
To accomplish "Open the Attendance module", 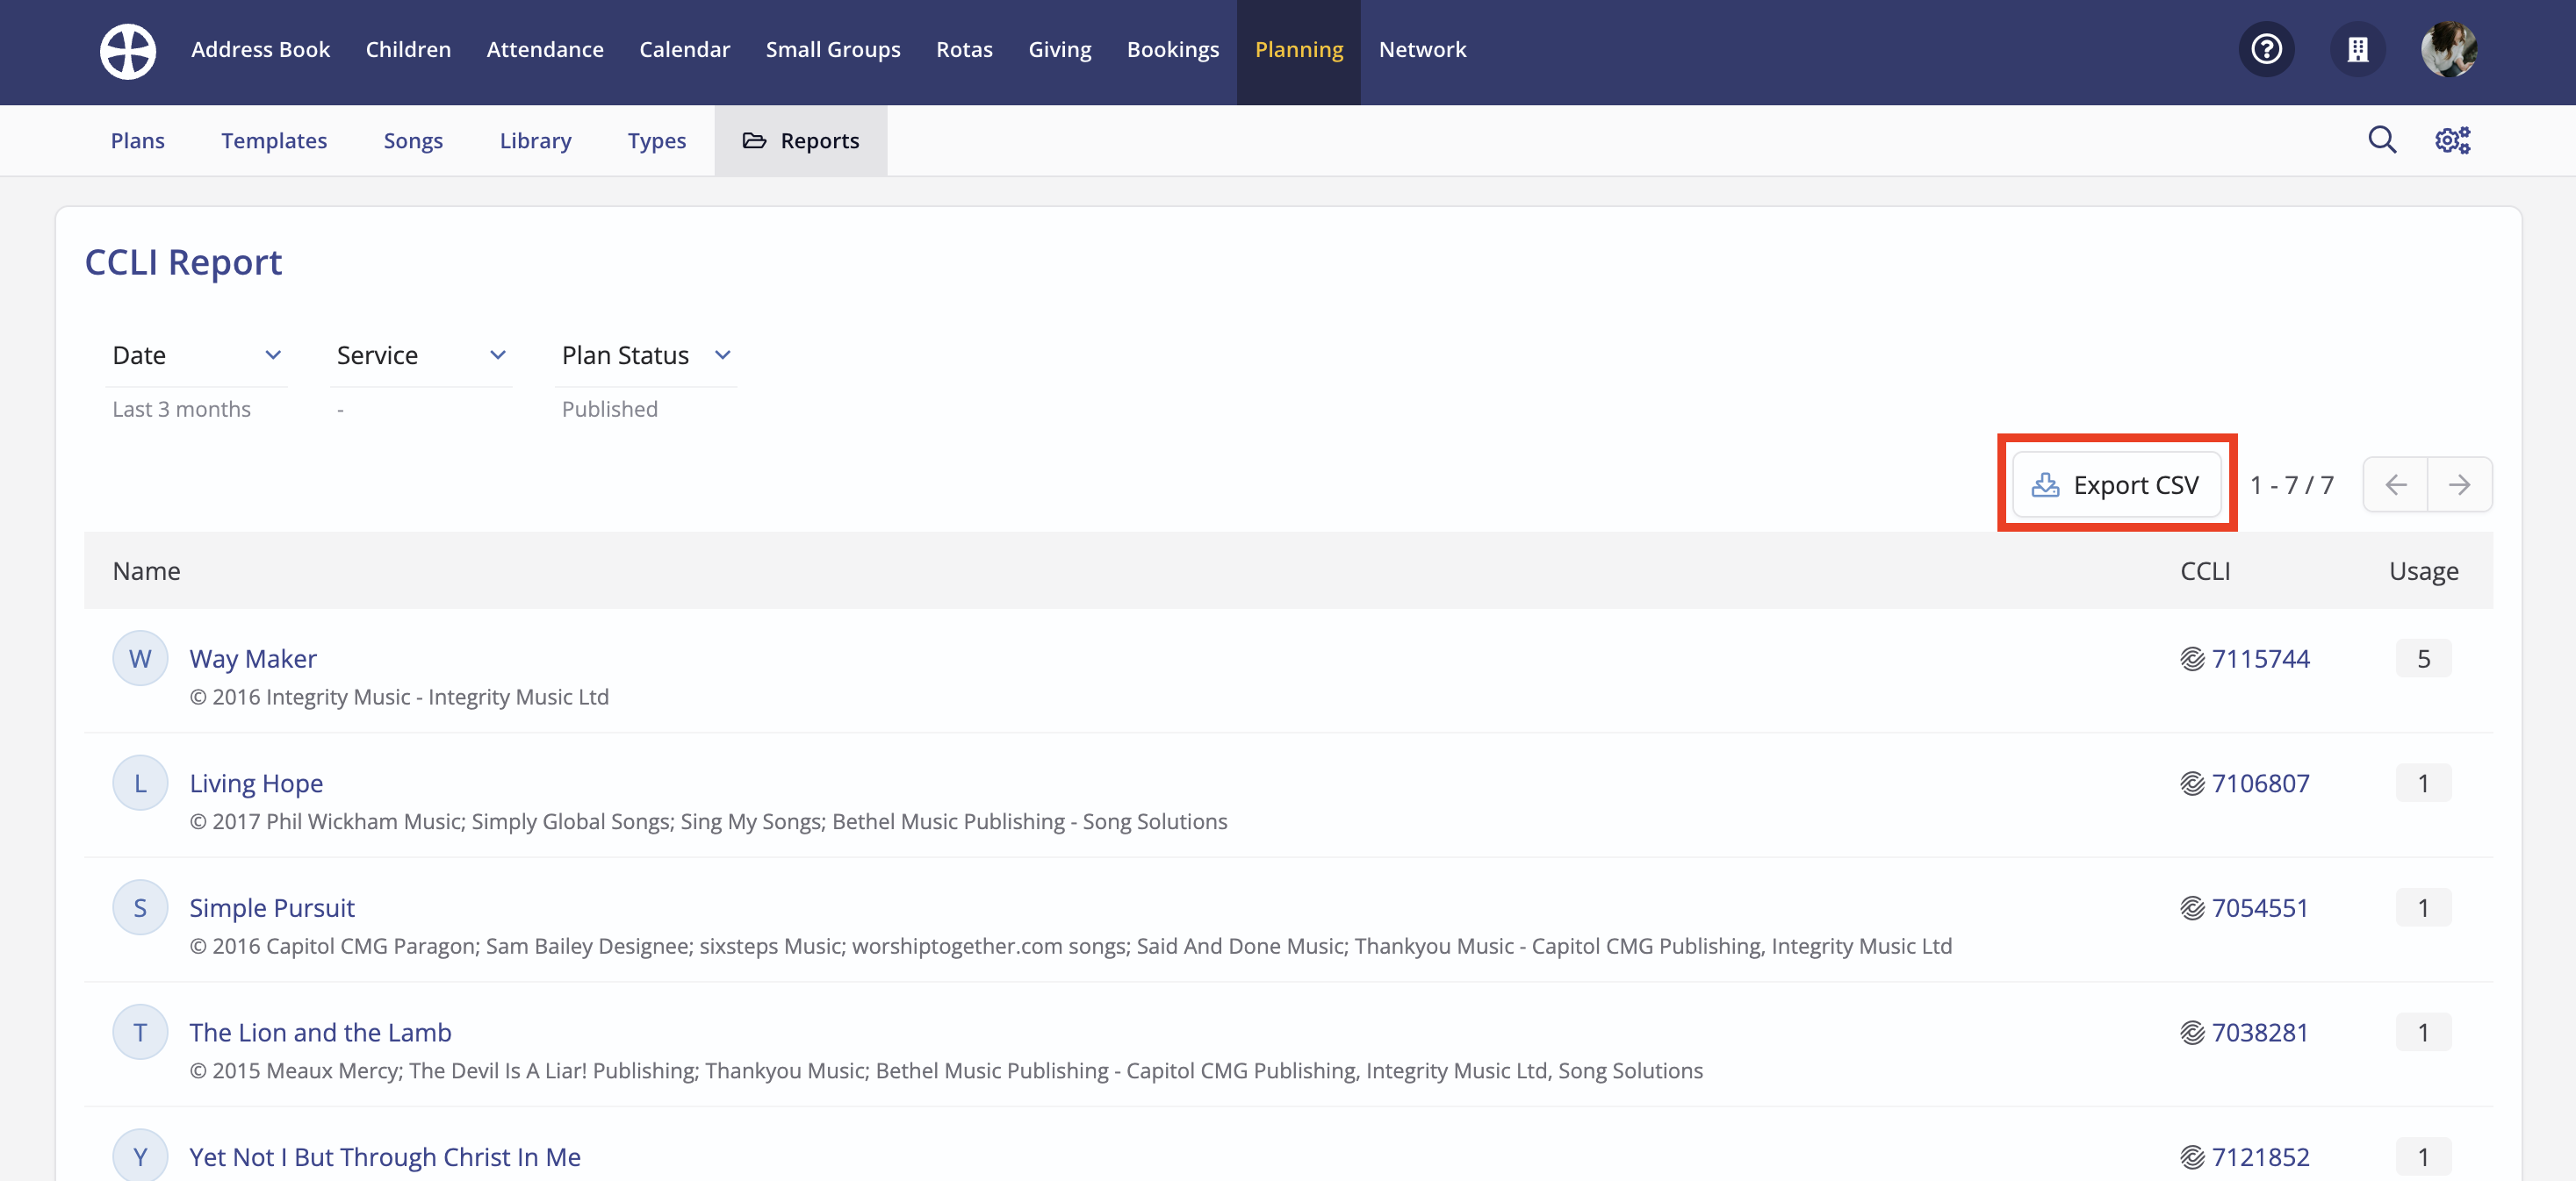I will (x=545, y=50).
